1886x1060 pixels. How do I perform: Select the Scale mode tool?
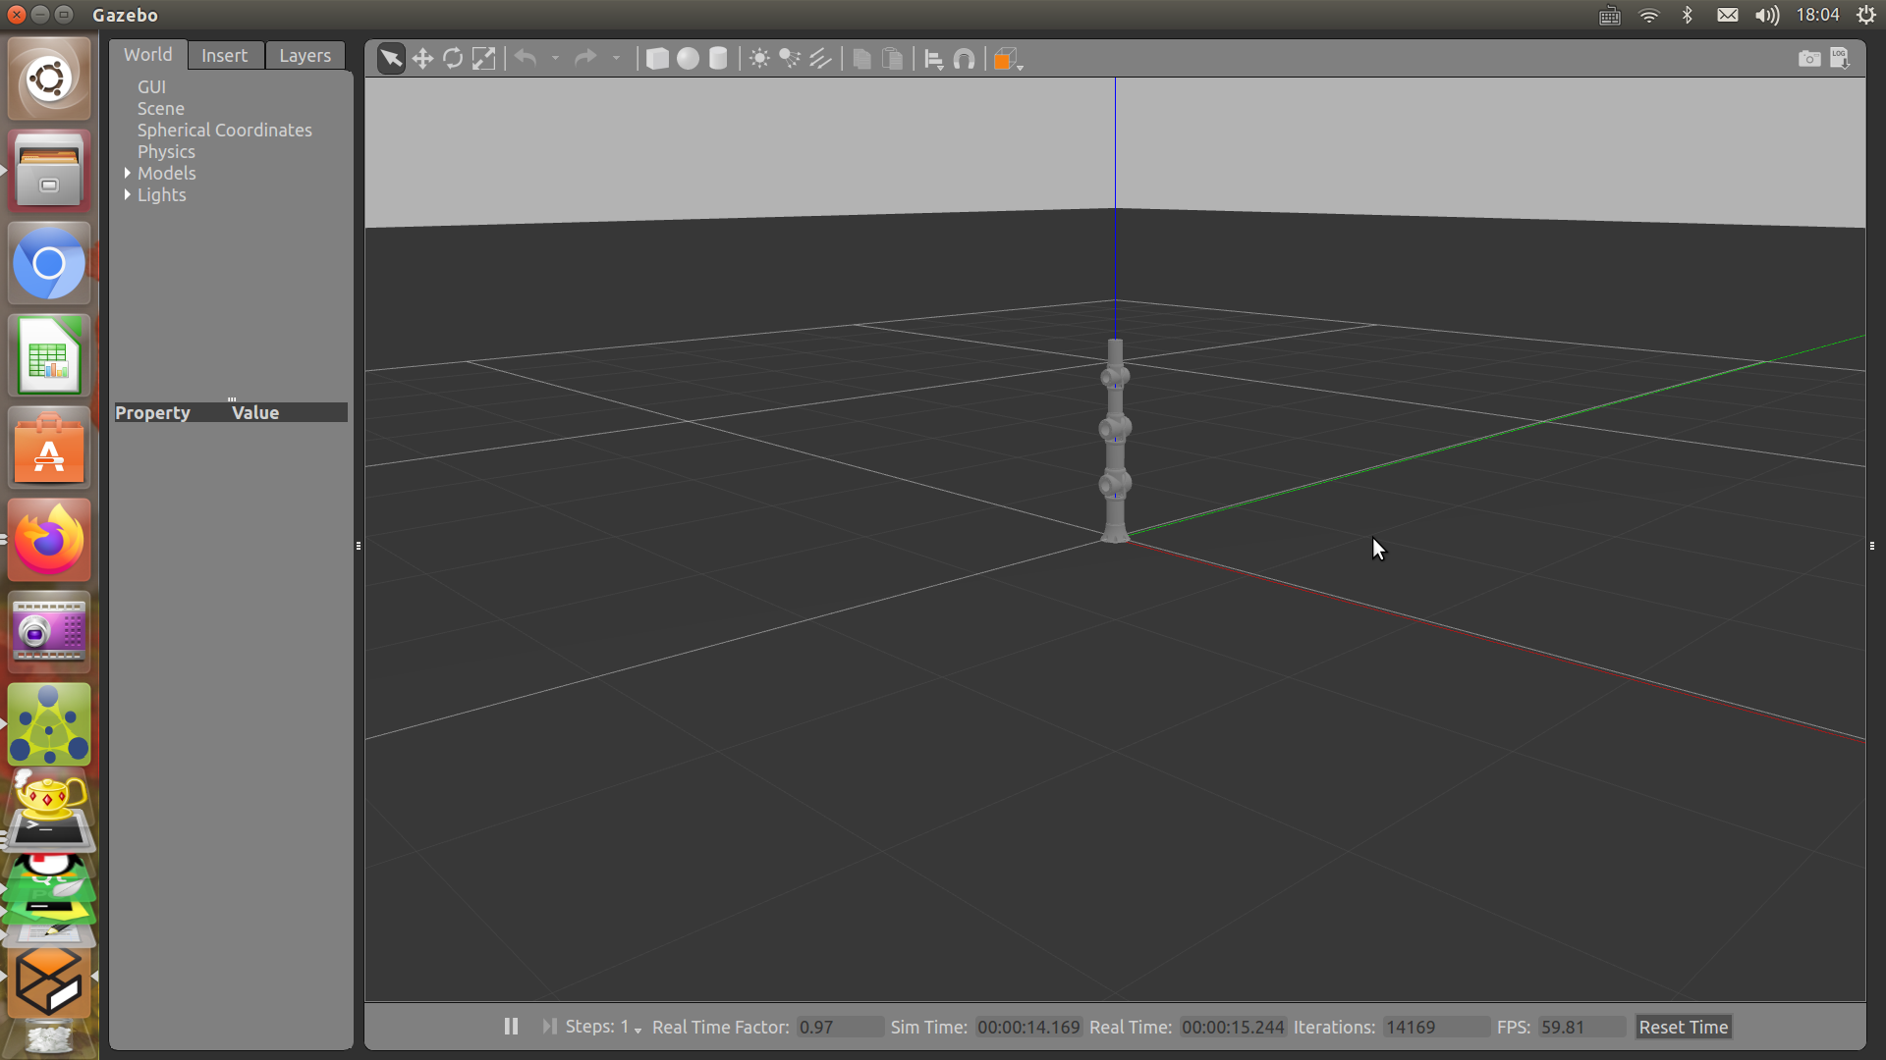[x=483, y=59]
